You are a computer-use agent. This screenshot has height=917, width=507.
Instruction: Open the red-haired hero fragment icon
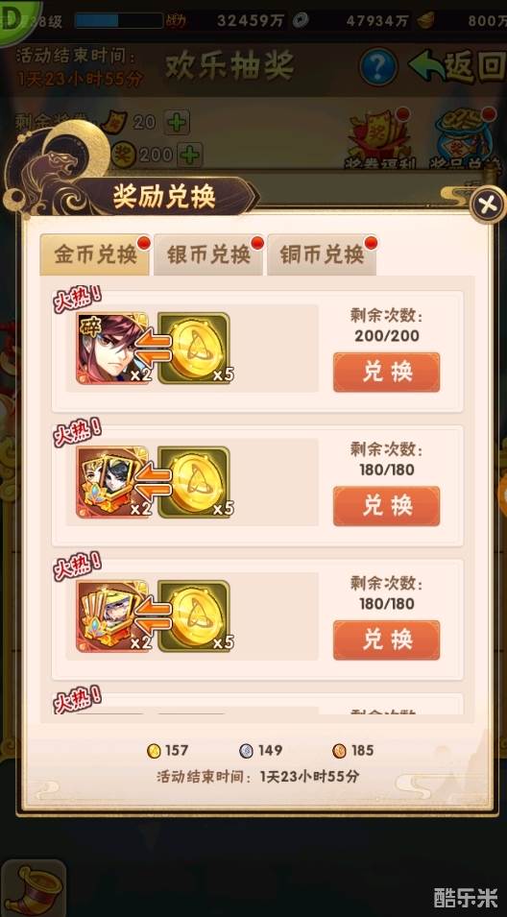(x=112, y=348)
